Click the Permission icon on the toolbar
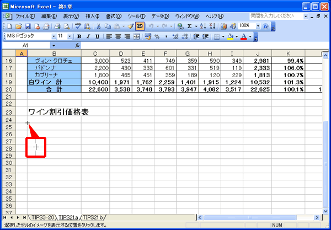331x230 pixels. tap(37, 26)
